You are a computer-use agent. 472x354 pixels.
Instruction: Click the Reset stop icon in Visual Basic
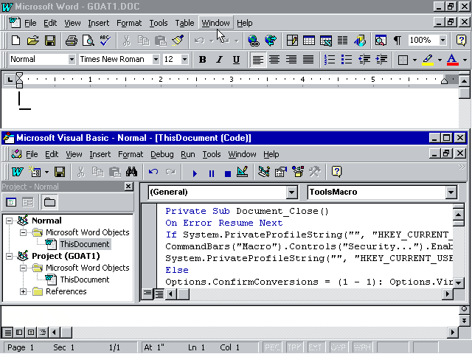point(228,173)
